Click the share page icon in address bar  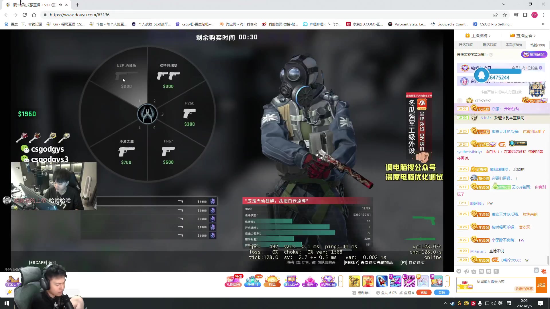tap(496, 15)
